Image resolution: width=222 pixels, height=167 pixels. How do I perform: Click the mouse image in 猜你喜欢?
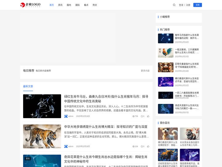[190, 134]
